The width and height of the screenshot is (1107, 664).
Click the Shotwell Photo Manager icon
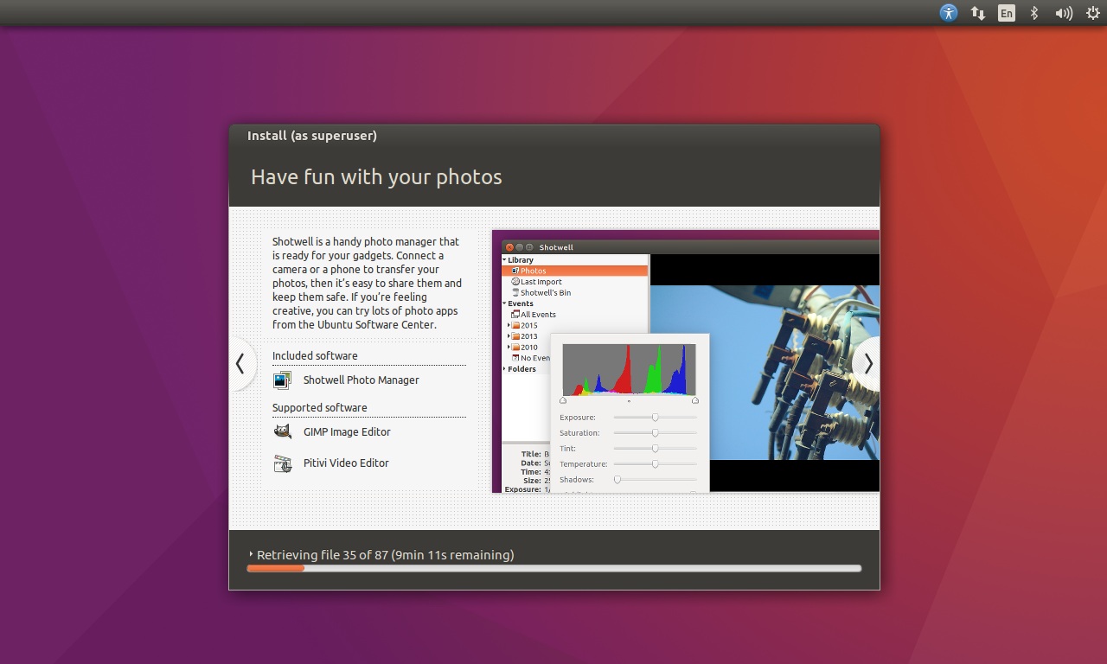pyautogui.click(x=282, y=380)
